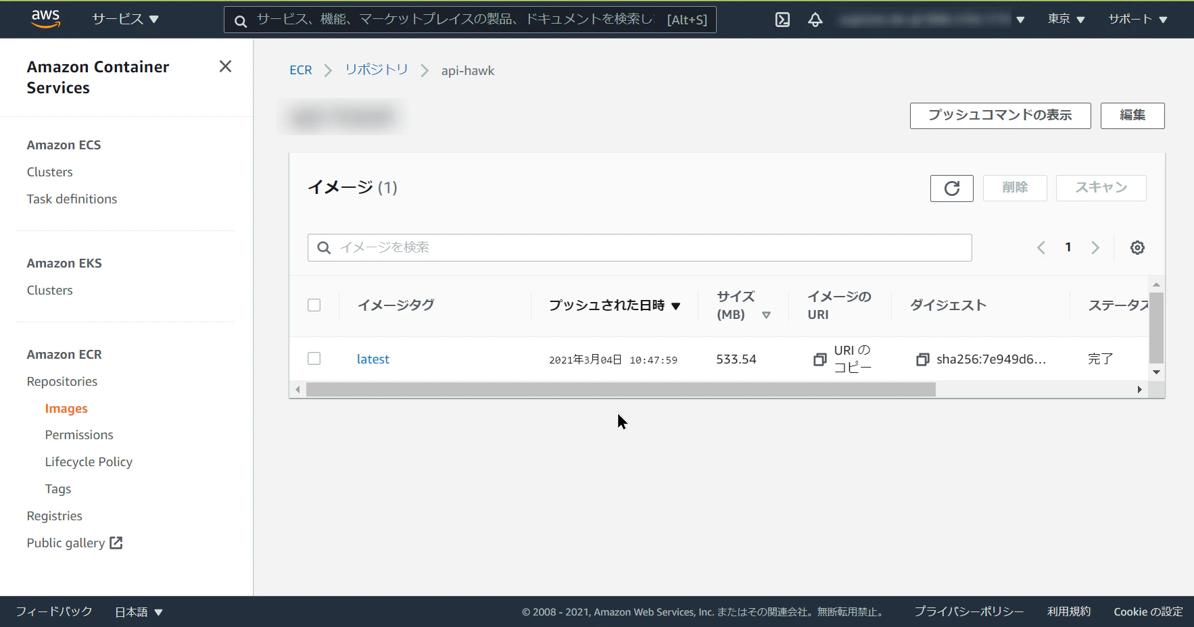Click page number 1 in pagination
Screen dimensions: 1194x627
1068,247
